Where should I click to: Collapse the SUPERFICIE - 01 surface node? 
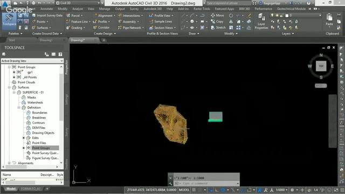14,92
